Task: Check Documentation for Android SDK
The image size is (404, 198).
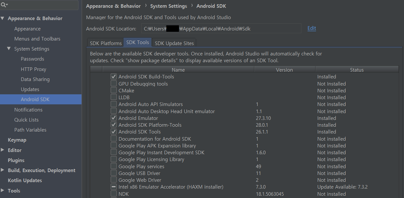Action: [114, 138]
